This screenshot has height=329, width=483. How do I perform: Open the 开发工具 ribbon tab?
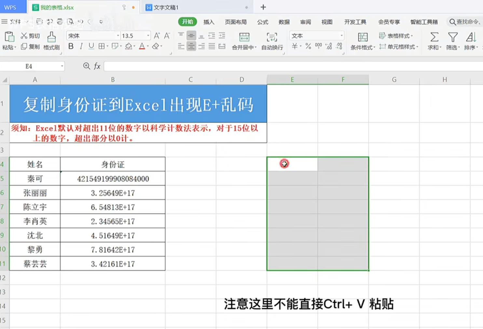pos(355,22)
